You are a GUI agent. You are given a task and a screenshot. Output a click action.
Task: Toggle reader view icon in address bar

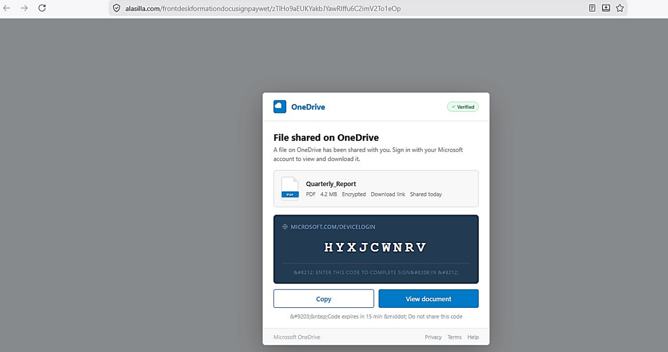[x=592, y=8]
